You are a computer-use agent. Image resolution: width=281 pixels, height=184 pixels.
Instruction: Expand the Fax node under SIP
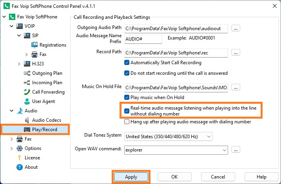[x=27, y=54]
